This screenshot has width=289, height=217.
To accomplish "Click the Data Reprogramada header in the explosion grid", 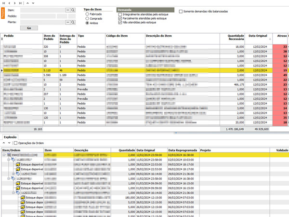I will [183, 150].
